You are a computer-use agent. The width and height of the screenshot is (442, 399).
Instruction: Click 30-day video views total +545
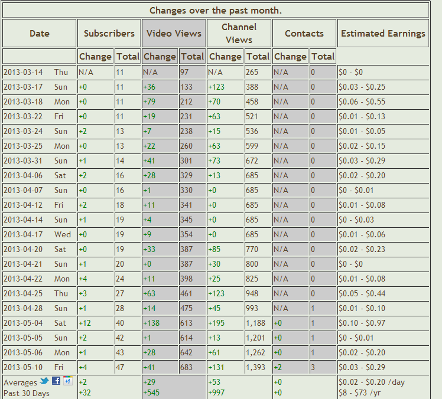[x=151, y=393]
